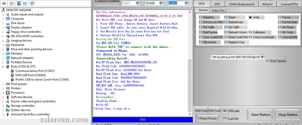Open the 10th Boot Nokia RM-969 dropdown

tap(262, 57)
